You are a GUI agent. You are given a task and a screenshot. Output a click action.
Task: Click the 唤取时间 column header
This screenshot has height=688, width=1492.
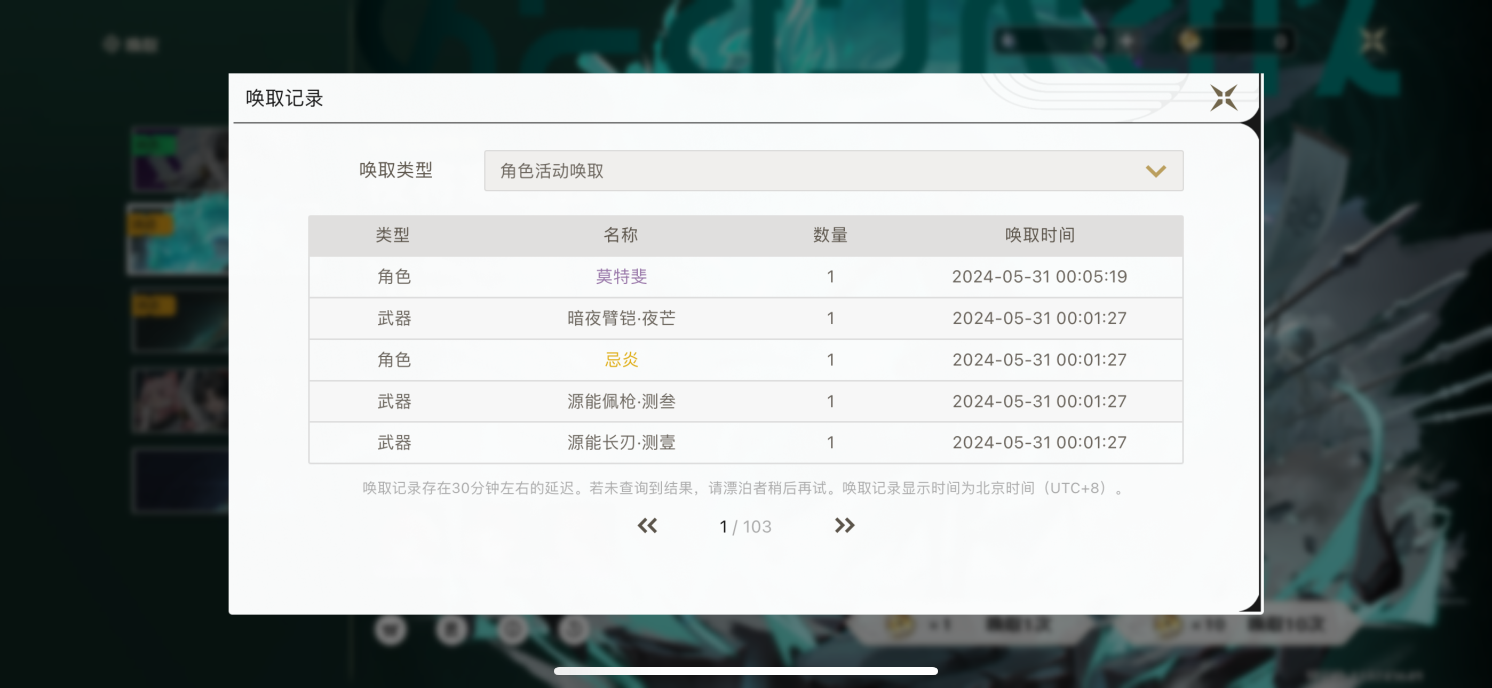[1039, 235]
